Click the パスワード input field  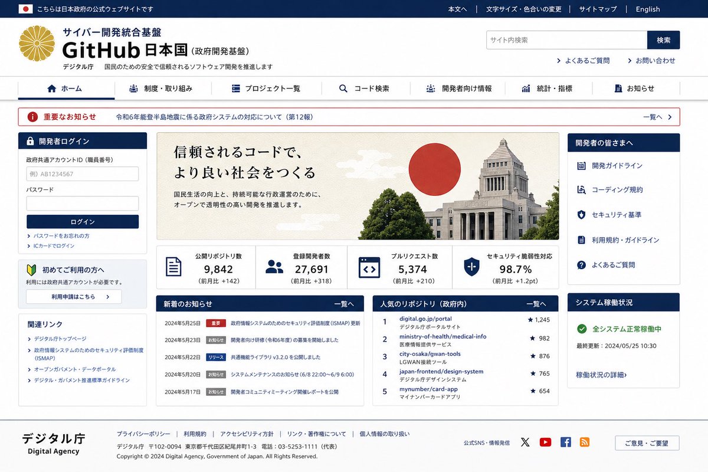(83, 204)
